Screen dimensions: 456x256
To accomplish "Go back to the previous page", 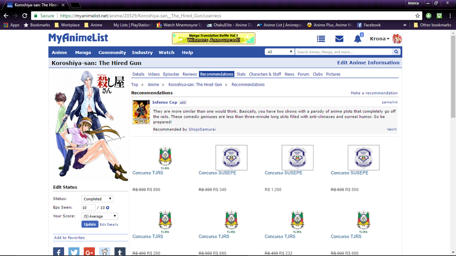I will (6, 16).
